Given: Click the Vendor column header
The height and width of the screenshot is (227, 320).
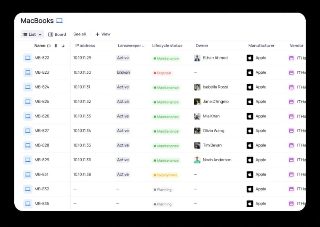Looking at the screenshot, I should coord(296,45).
